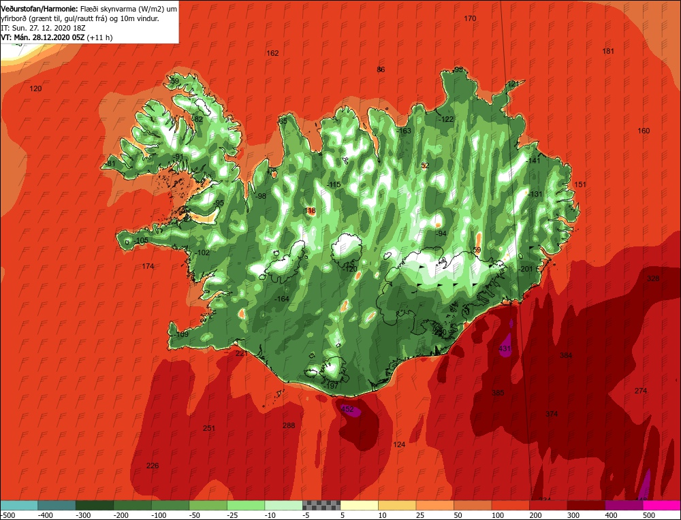Select the map value 221 near the southwest coast
Image resolution: width=681 pixels, height=520 pixels.
coord(241,353)
